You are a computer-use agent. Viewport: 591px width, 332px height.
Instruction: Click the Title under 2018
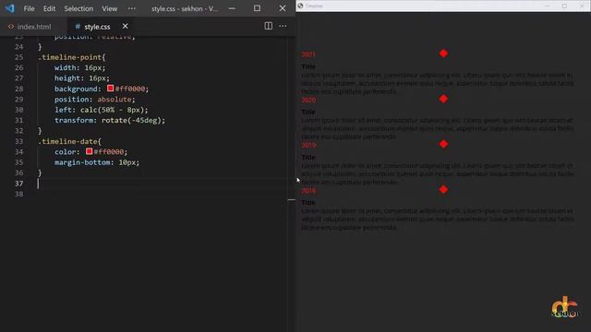point(308,203)
